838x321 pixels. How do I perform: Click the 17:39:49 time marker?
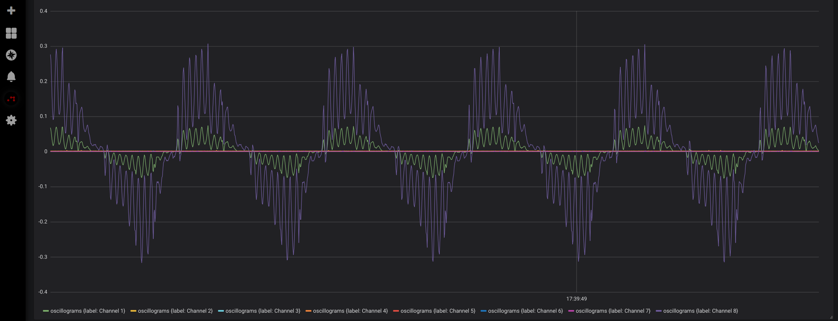point(576,299)
